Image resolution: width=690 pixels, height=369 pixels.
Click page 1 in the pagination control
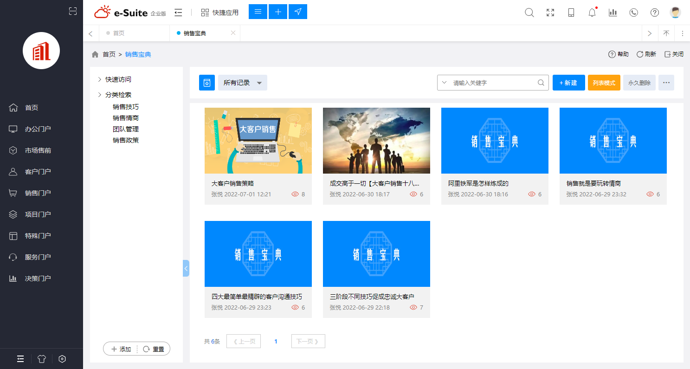point(276,341)
